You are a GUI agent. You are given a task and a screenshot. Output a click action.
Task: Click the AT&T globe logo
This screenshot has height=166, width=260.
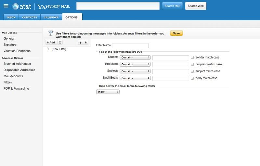pyautogui.click(x=16, y=6)
